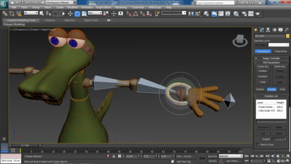Select the Select and Move tool
The width and height of the screenshot is (291, 164).
[70, 14]
